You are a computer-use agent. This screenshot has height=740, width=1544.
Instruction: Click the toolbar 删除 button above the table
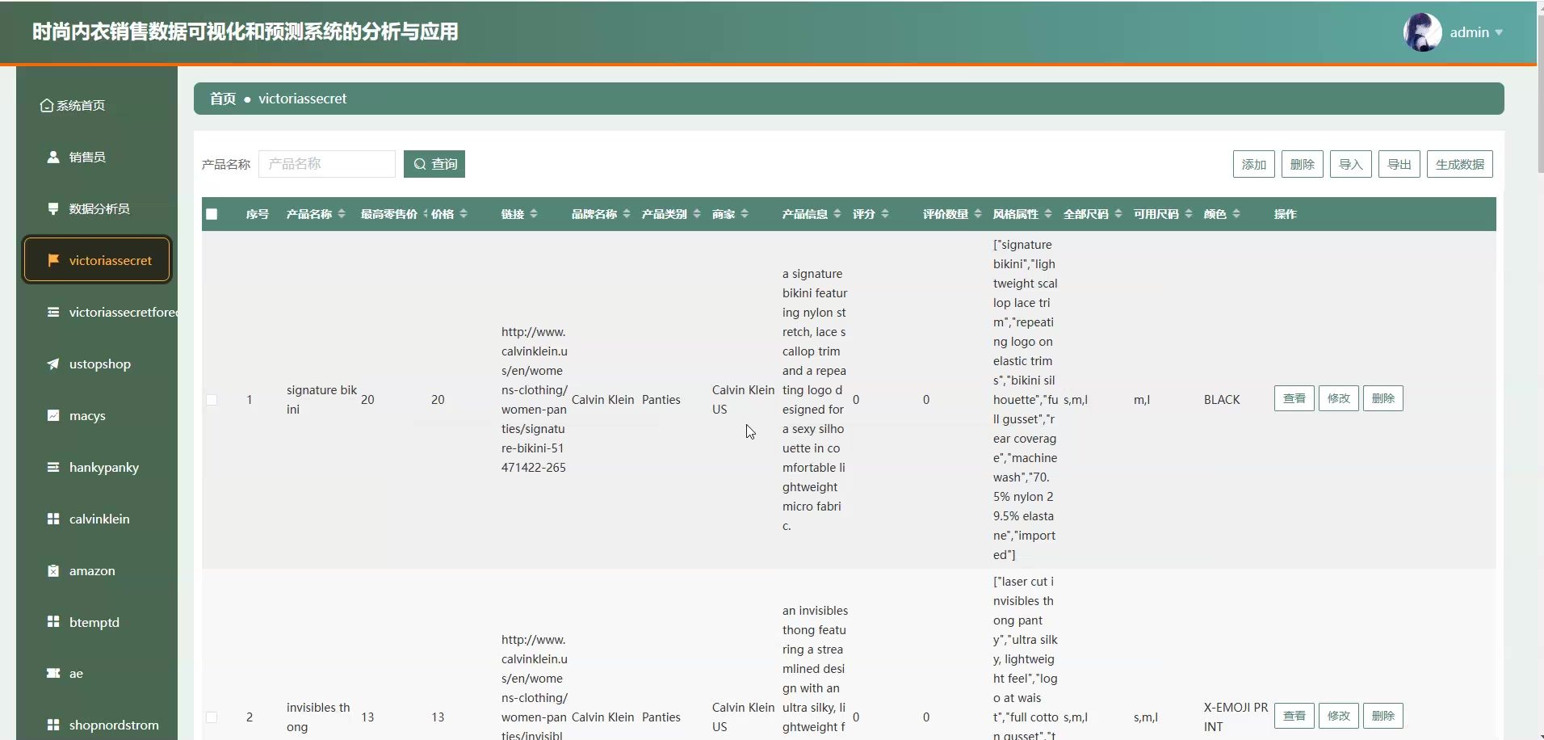coord(1303,164)
